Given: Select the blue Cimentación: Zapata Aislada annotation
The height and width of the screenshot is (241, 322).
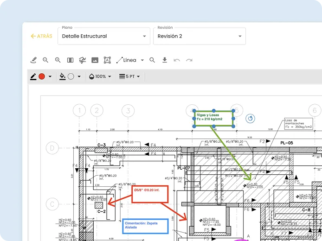Looking at the screenshot, I should point(145,226).
